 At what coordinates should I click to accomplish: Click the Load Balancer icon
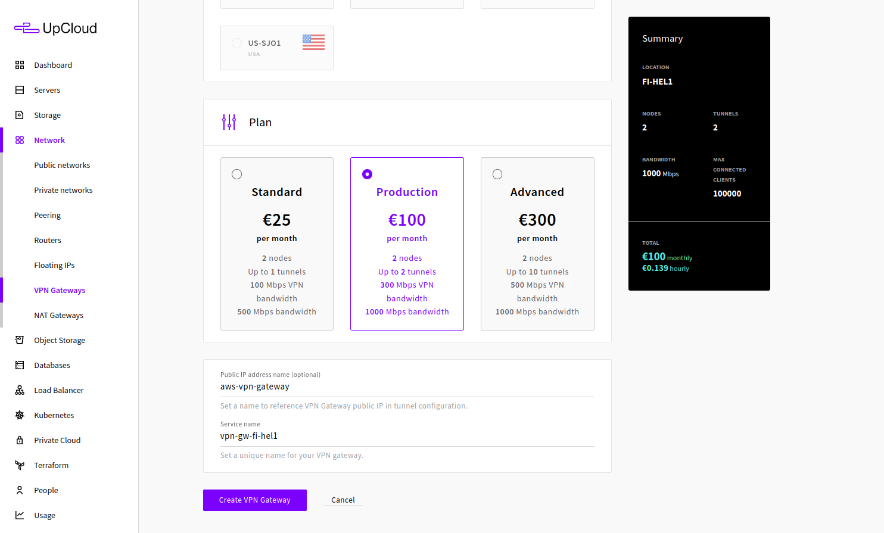tap(20, 390)
